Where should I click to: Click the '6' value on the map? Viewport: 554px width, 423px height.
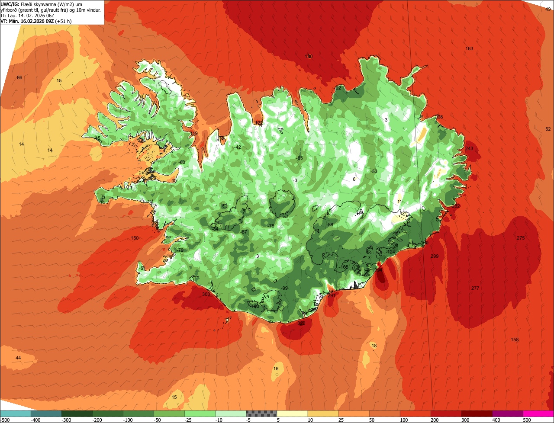click(x=354, y=179)
